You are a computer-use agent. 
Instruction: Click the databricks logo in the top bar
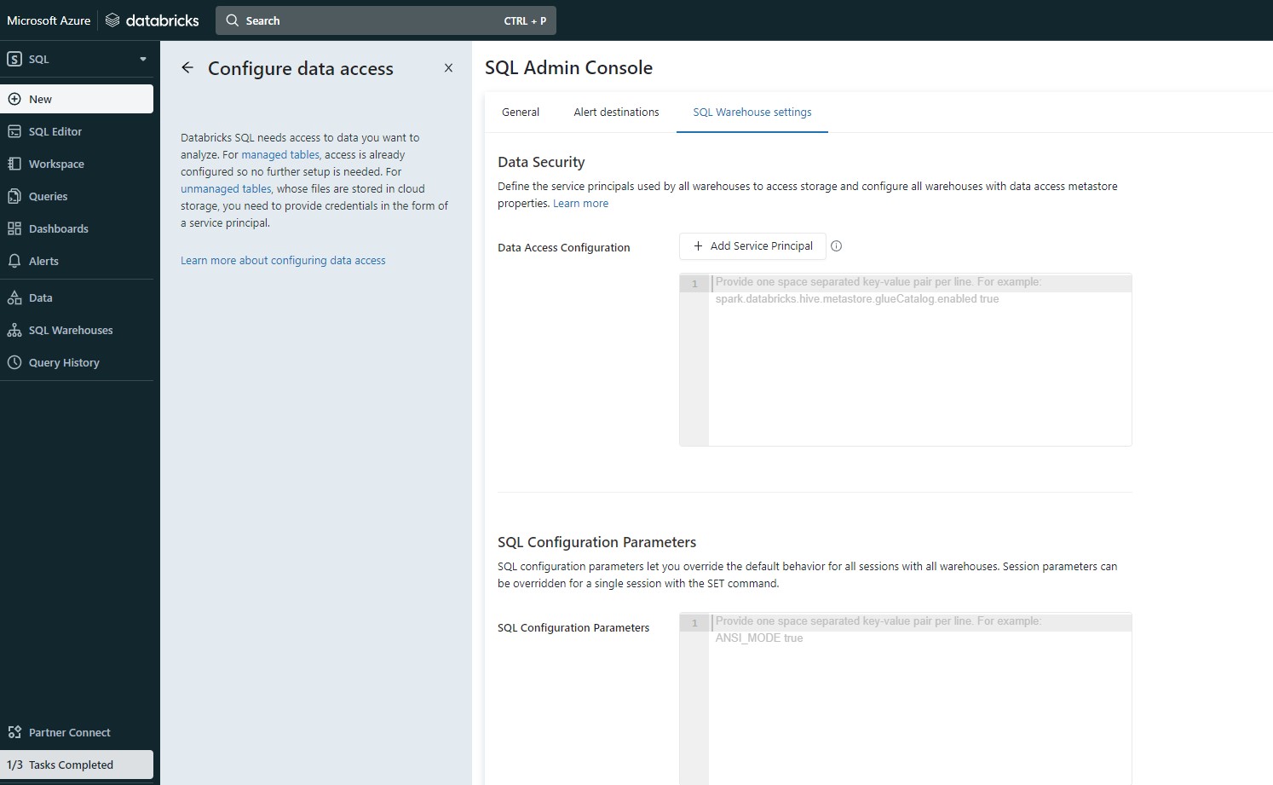tap(152, 20)
